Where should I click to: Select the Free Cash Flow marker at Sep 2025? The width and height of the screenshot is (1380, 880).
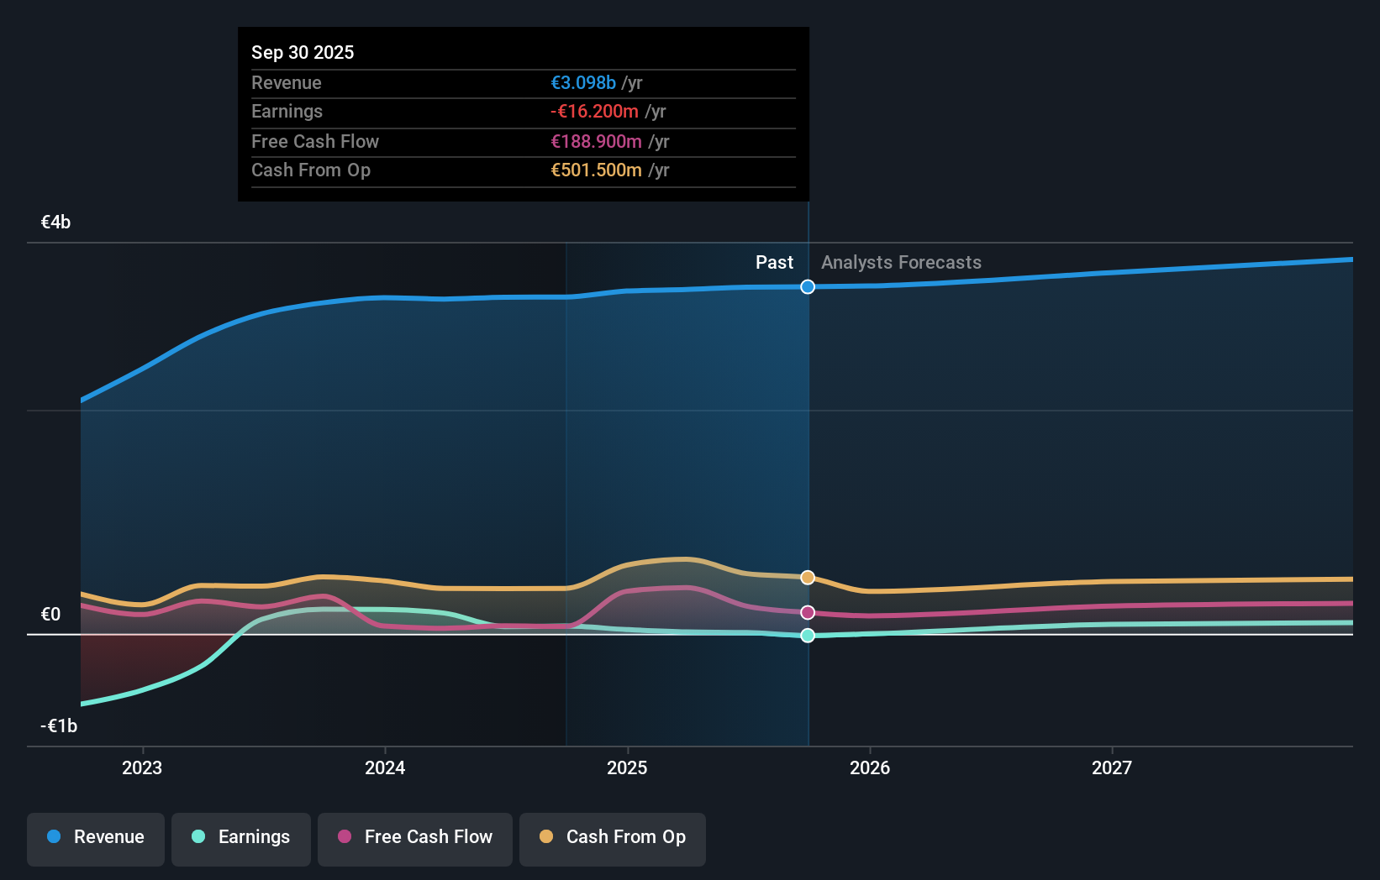(x=808, y=612)
